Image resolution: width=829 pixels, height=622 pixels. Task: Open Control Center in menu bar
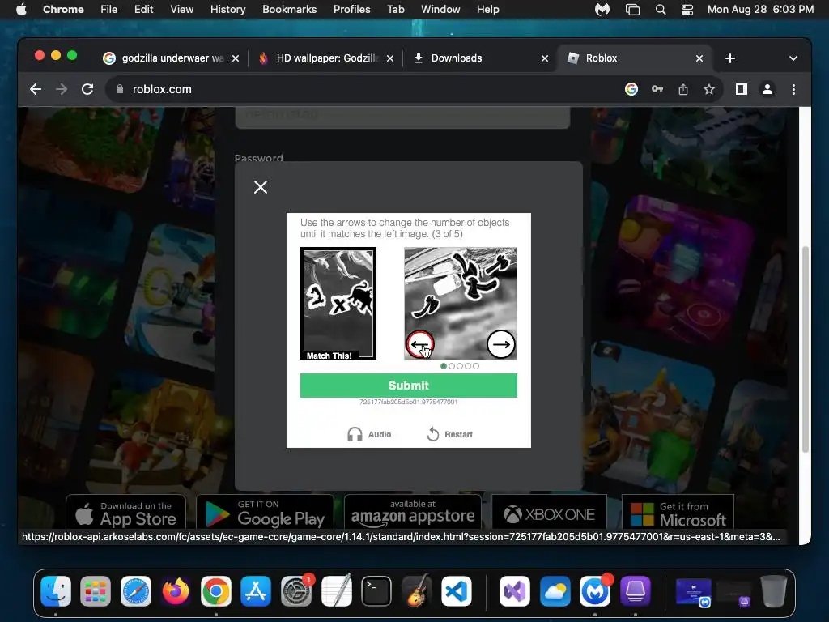tap(687, 10)
